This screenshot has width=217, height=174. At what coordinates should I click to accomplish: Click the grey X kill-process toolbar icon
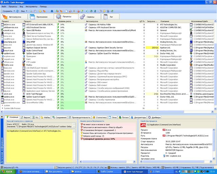point(74,11)
